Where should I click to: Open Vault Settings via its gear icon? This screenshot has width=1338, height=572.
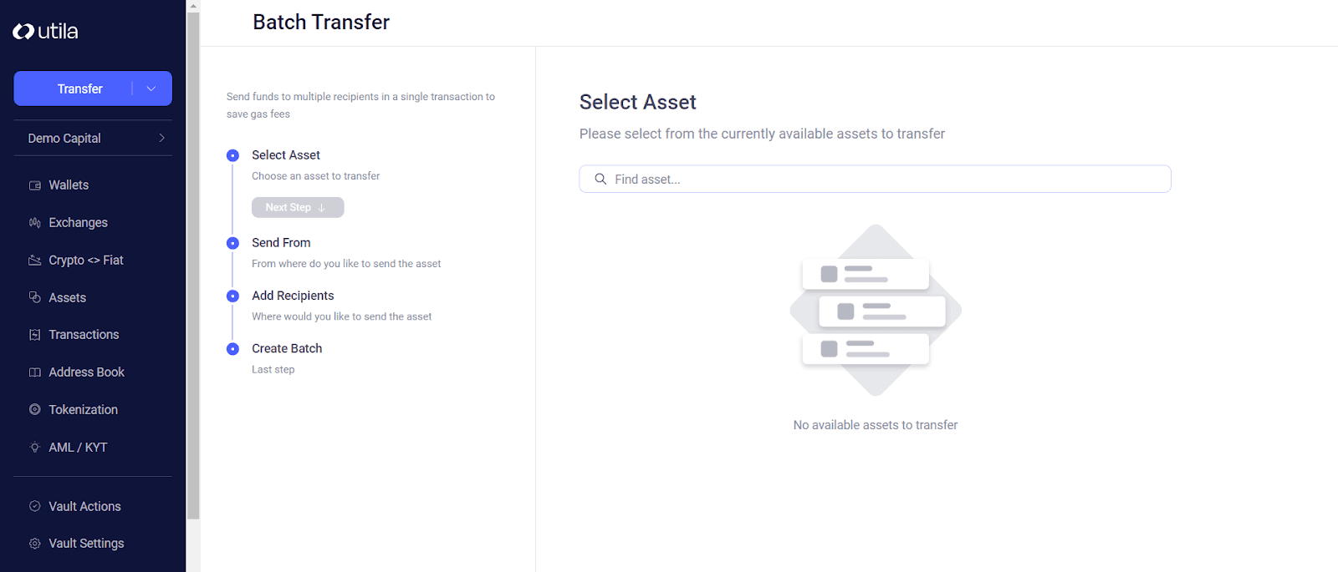[x=33, y=543]
